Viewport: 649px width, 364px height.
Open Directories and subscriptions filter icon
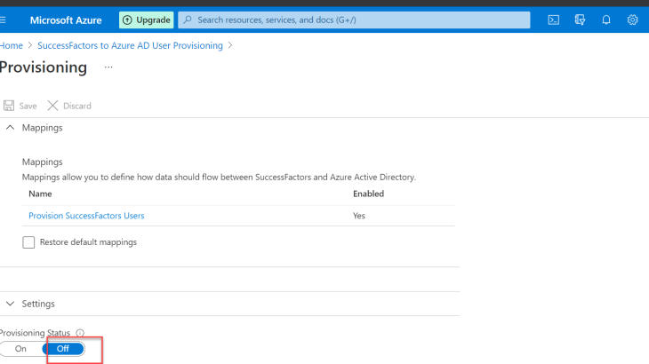pyautogui.click(x=580, y=20)
